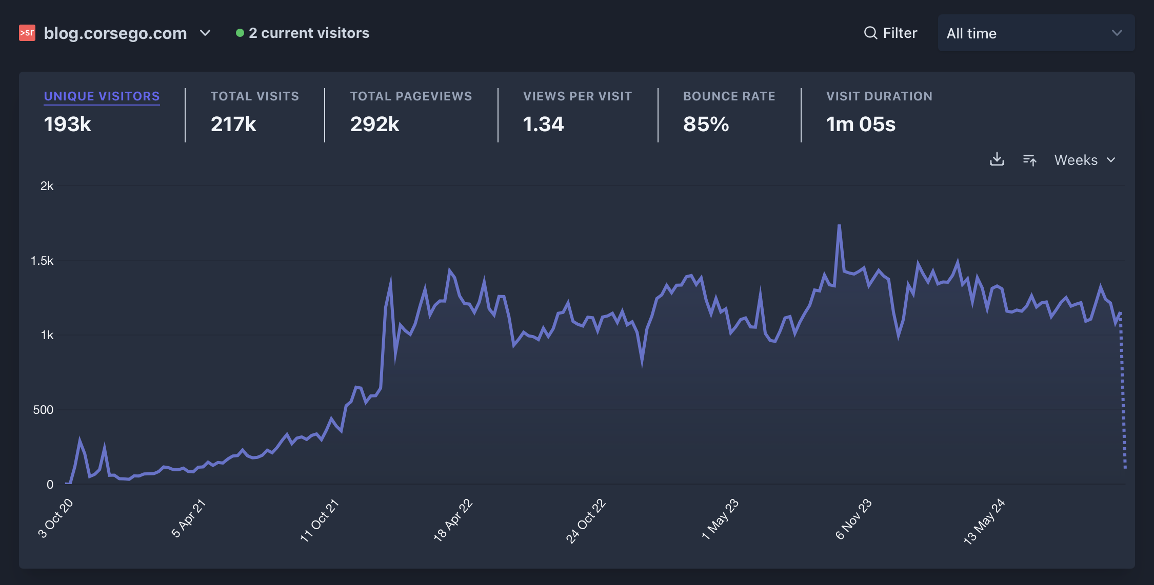Expand the site dropdown chevron arrow
The height and width of the screenshot is (585, 1154).
click(x=205, y=33)
